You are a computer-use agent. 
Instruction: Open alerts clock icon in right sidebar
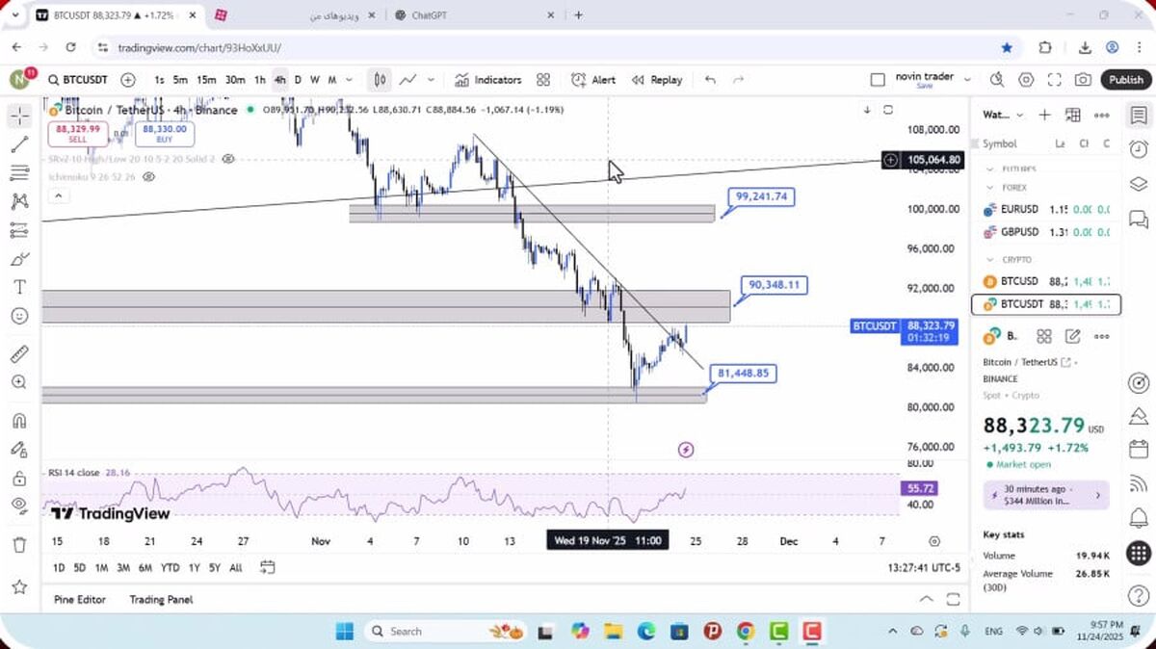click(x=1138, y=149)
